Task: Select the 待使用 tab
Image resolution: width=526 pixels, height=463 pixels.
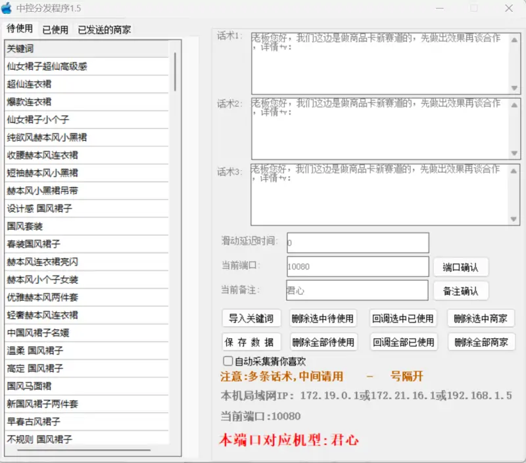Action: [x=20, y=30]
